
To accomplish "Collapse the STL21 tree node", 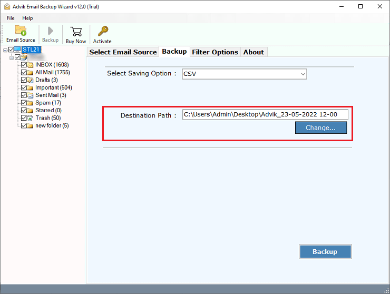I will pos(5,50).
